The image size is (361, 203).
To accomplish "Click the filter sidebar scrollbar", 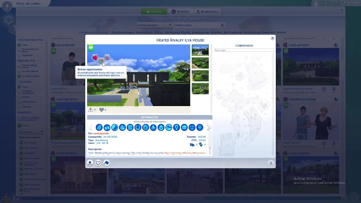I will pos(47,40).
